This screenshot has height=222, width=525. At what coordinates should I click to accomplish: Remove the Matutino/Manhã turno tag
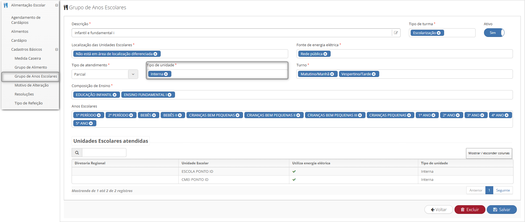(332, 74)
